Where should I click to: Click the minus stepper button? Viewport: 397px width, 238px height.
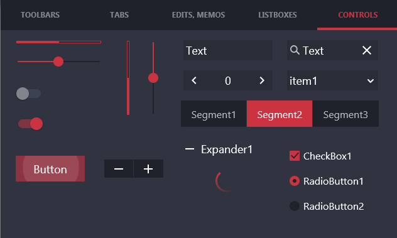tap(119, 169)
